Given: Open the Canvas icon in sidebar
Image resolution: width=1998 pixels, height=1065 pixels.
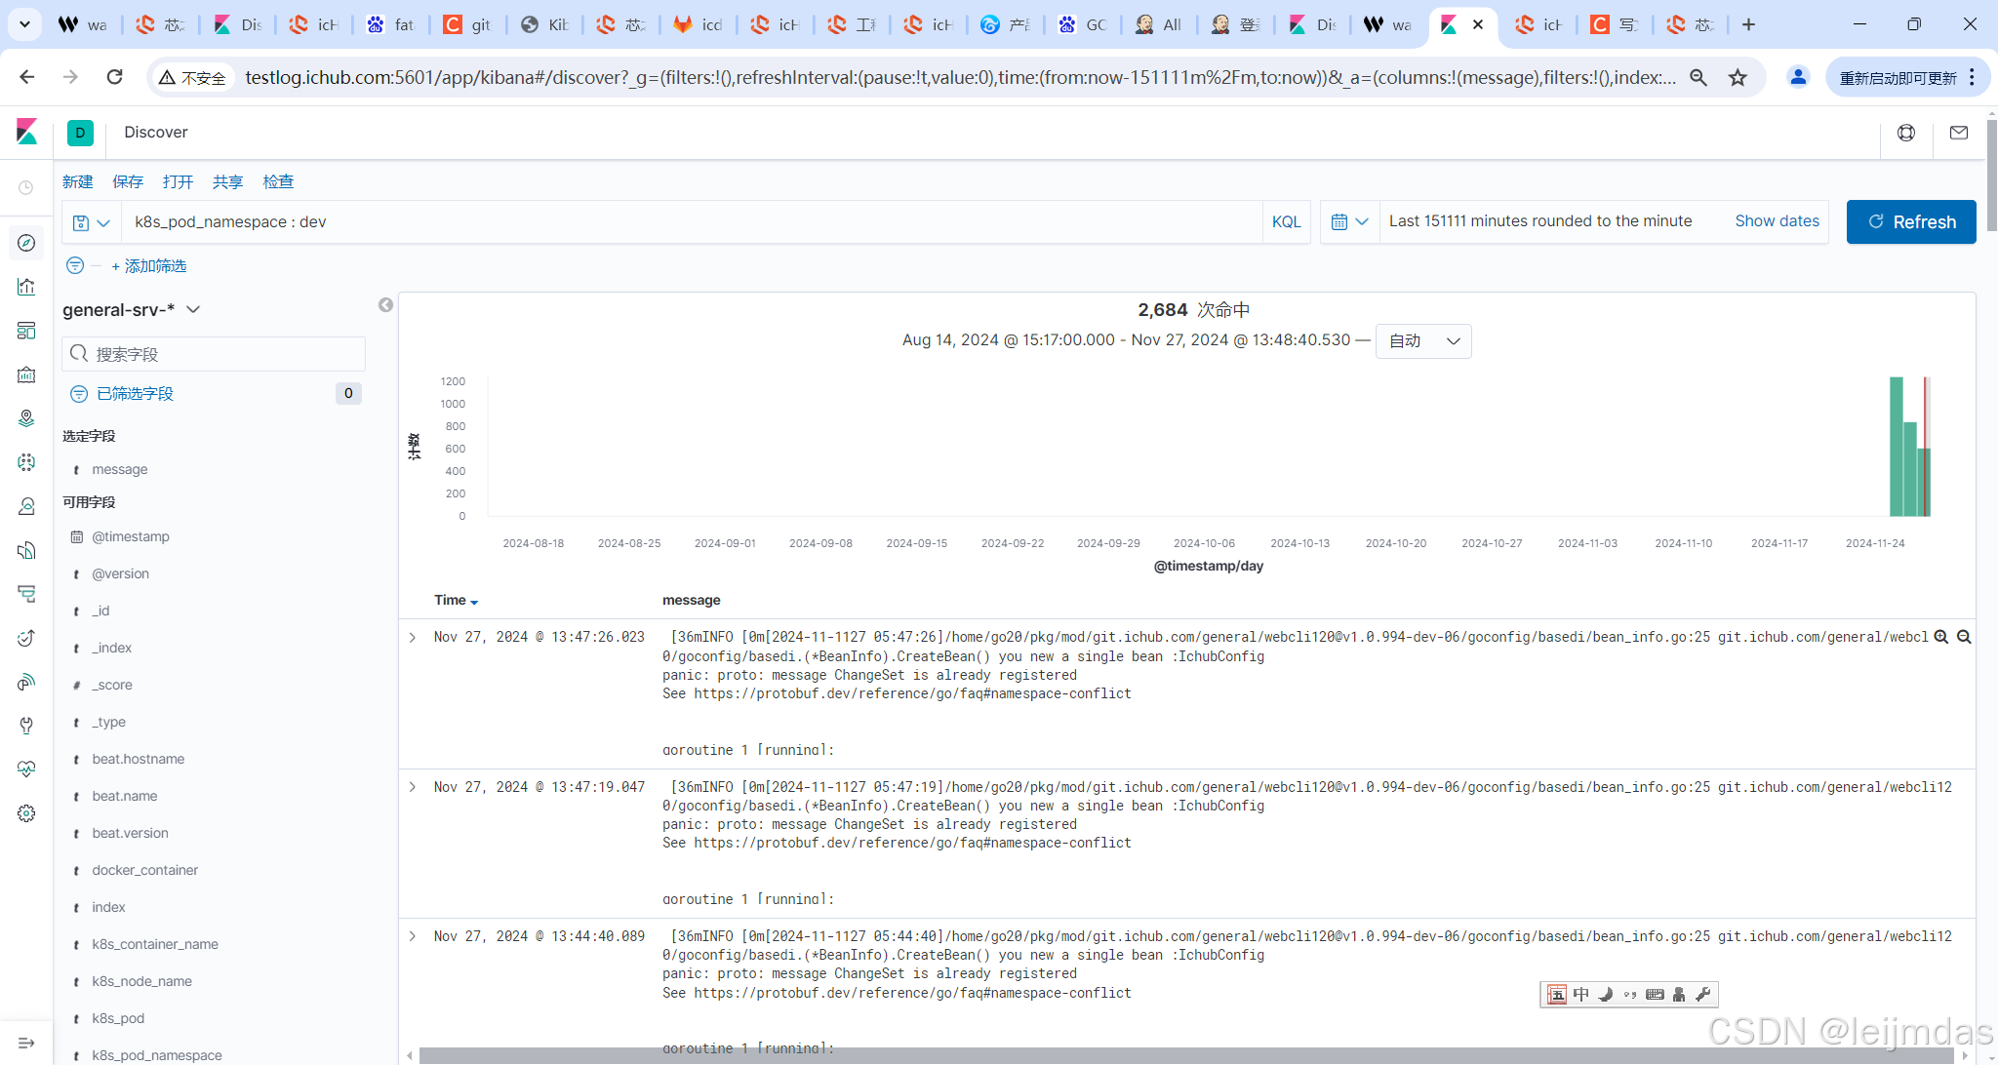Looking at the screenshot, I should pos(26,375).
